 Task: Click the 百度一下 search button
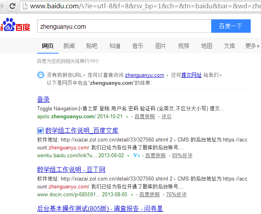pyautogui.click(x=231, y=26)
